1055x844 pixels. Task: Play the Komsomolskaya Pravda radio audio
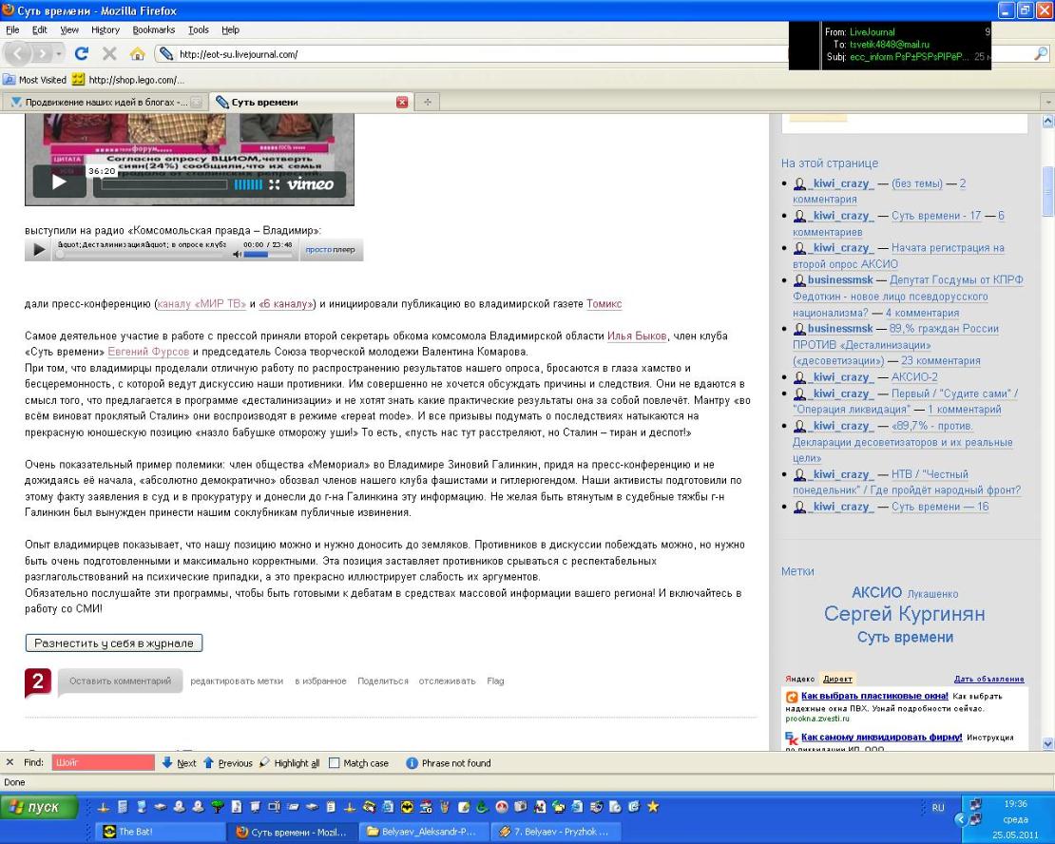[x=39, y=250]
